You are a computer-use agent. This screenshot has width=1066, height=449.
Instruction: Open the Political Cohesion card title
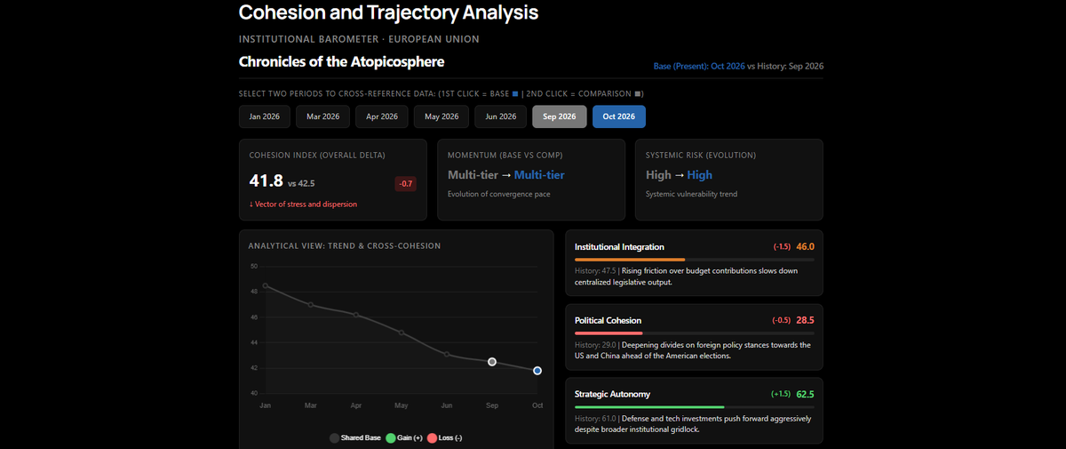[609, 320]
